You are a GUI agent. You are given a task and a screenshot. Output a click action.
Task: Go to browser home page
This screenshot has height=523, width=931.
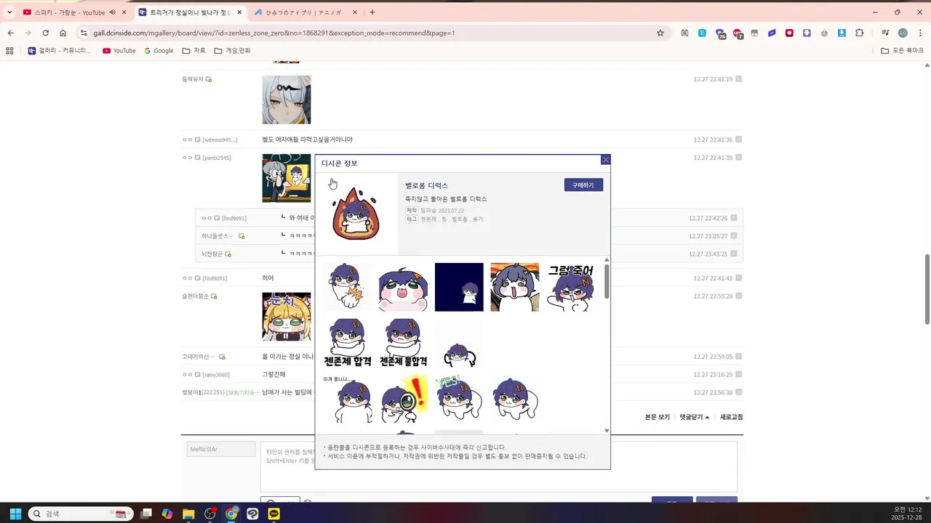click(x=63, y=33)
